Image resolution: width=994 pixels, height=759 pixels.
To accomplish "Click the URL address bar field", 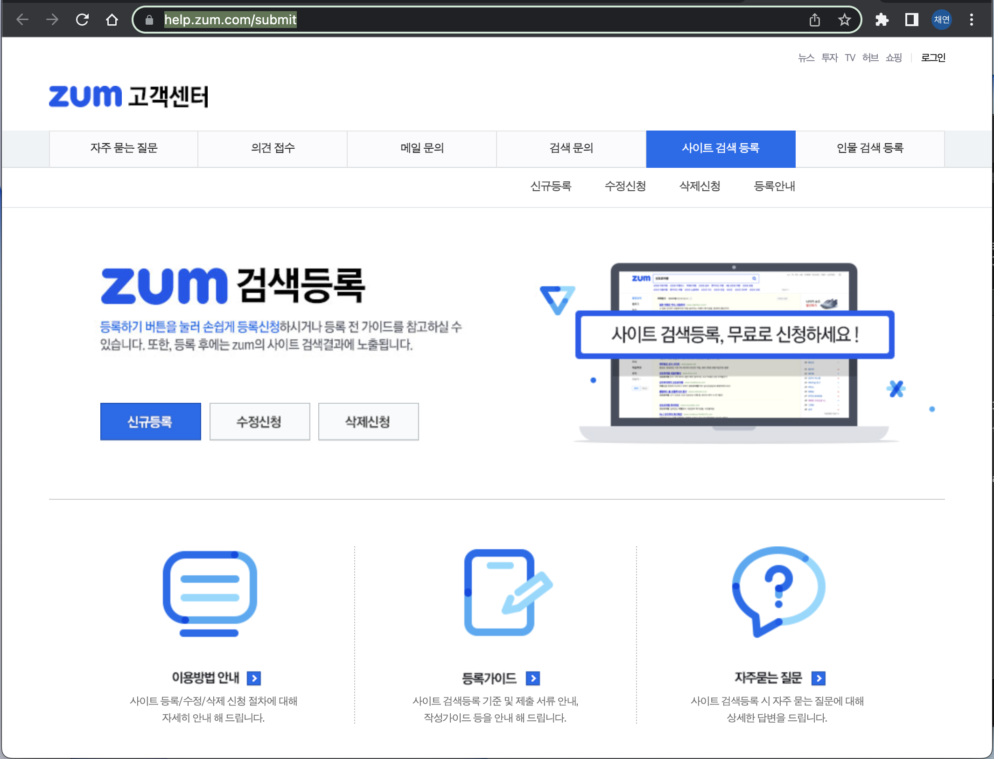I will coord(467,20).
